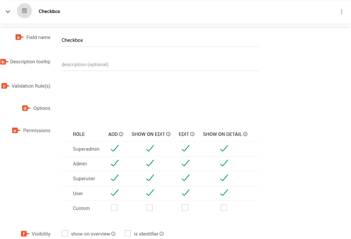
Task: Click info icon beside SHOW ON EDIT
Action: (x=168, y=134)
